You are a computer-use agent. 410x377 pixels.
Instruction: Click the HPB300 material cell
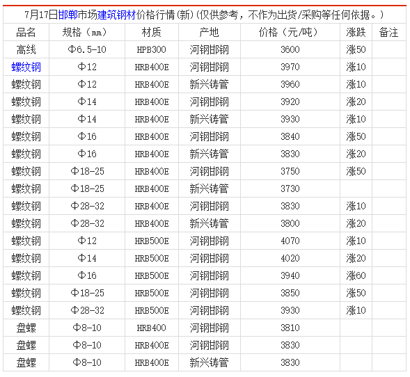pos(151,49)
